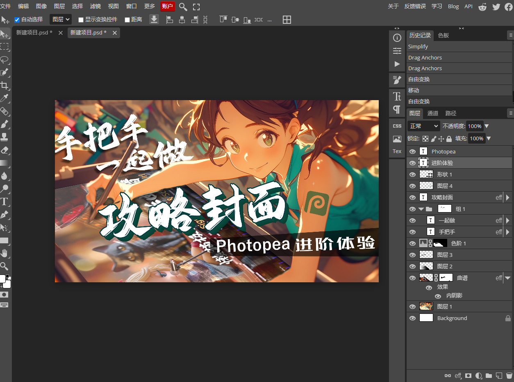Toggle visibility of 内阴影 effect

click(x=438, y=296)
